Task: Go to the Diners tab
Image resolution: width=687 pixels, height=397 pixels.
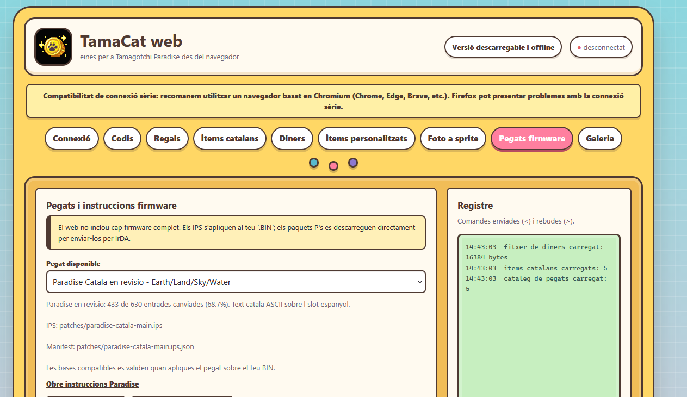Action: (x=292, y=139)
